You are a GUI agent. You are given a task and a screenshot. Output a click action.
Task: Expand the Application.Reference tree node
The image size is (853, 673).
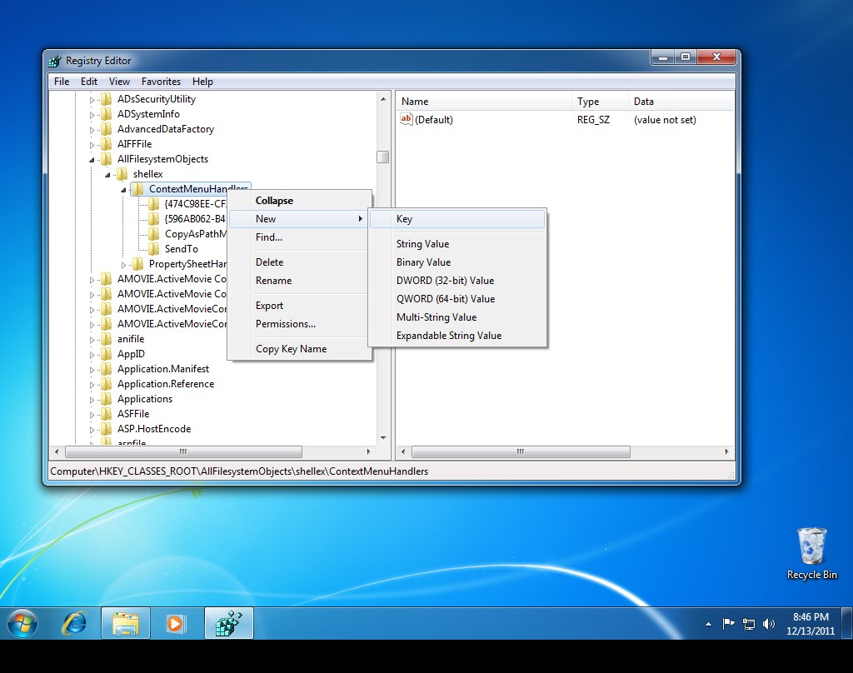click(x=92, y=385)
